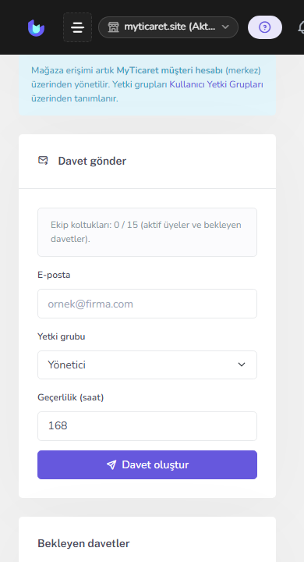Screen dimensions: 304x562
Task: Click the Geçerlilik (saat) label
Action: (x=70, y=397)
